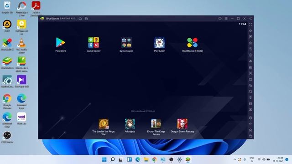
Task: Click the ENG IN language indicator
Action: coord(252,159)
